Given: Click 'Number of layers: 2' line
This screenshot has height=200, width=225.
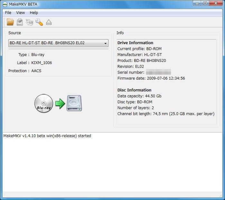Looking at the screenshot, I should (x=136, y=108).
